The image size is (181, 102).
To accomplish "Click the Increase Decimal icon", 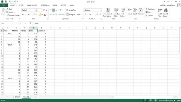I will click(97, 14).
